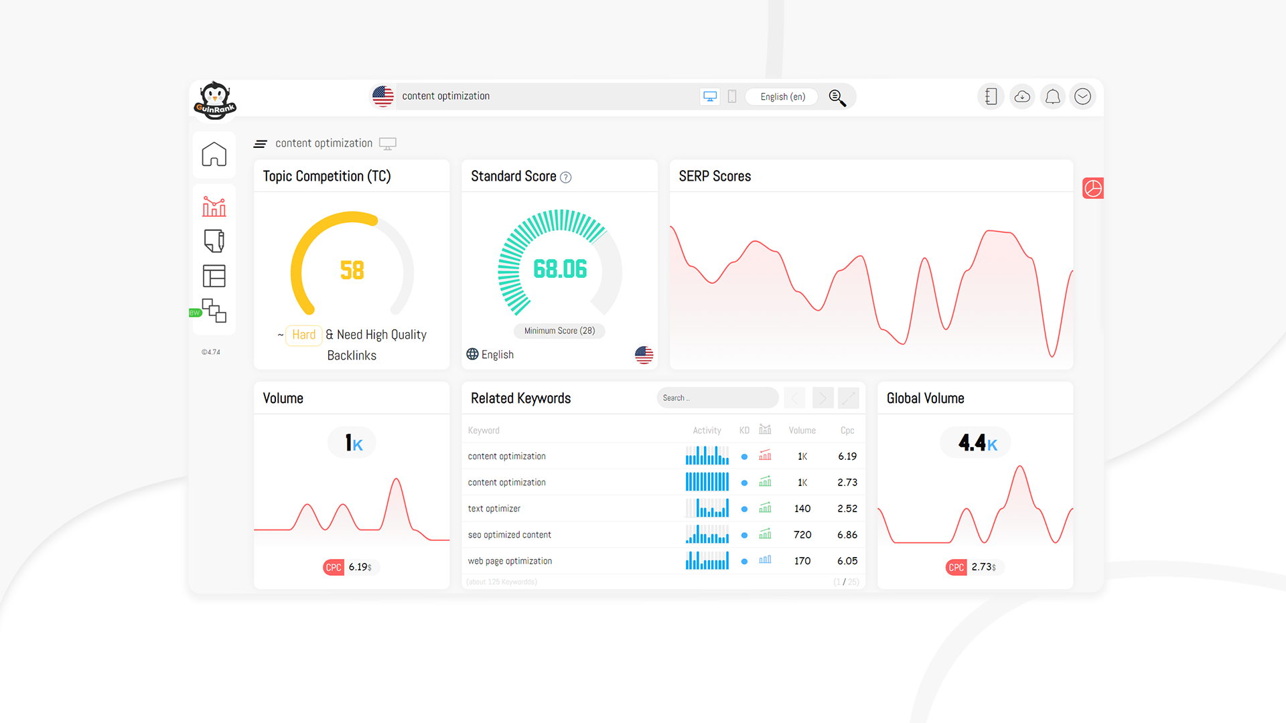Select desktop device in search bar
The height and width of the screenshot is (723, 1286).
(710, 96)
